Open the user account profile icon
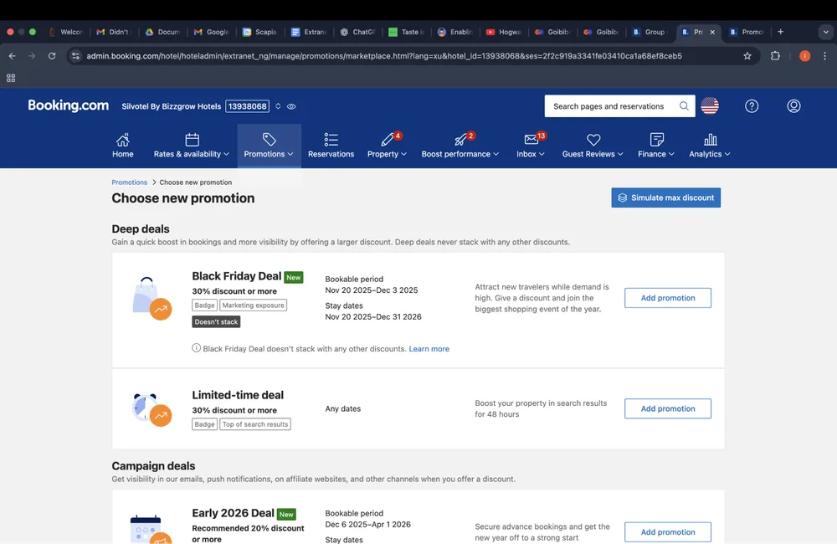The height and width of the screenshot is (544, 837). pyautogui.click(x=793, y=105)
